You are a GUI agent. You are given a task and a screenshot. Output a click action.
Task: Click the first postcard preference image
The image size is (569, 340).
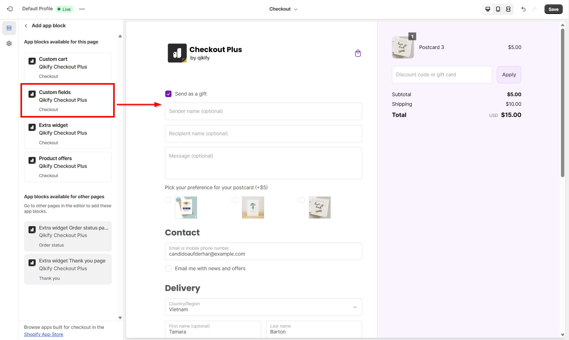point(186,208)
